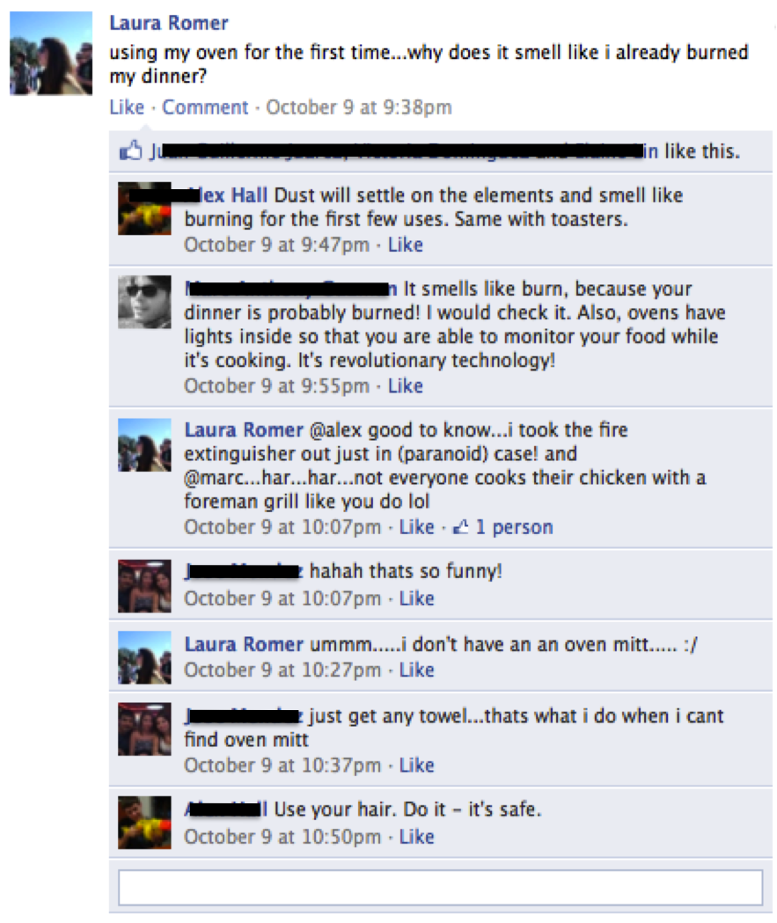View the '1 person' who liked comment

(514, 527)
